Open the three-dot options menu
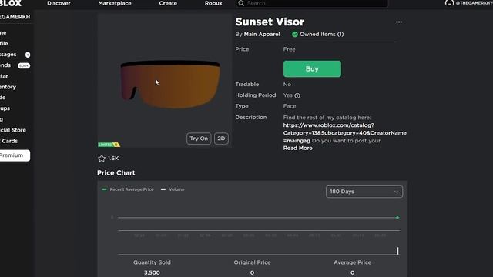This screenshot has height=277, width=493. [x=399, y=22]
